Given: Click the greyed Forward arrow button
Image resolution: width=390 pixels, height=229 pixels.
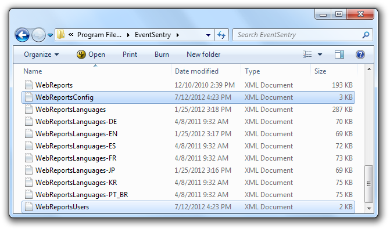Looking at the screenshot, I should pos(38,35).
